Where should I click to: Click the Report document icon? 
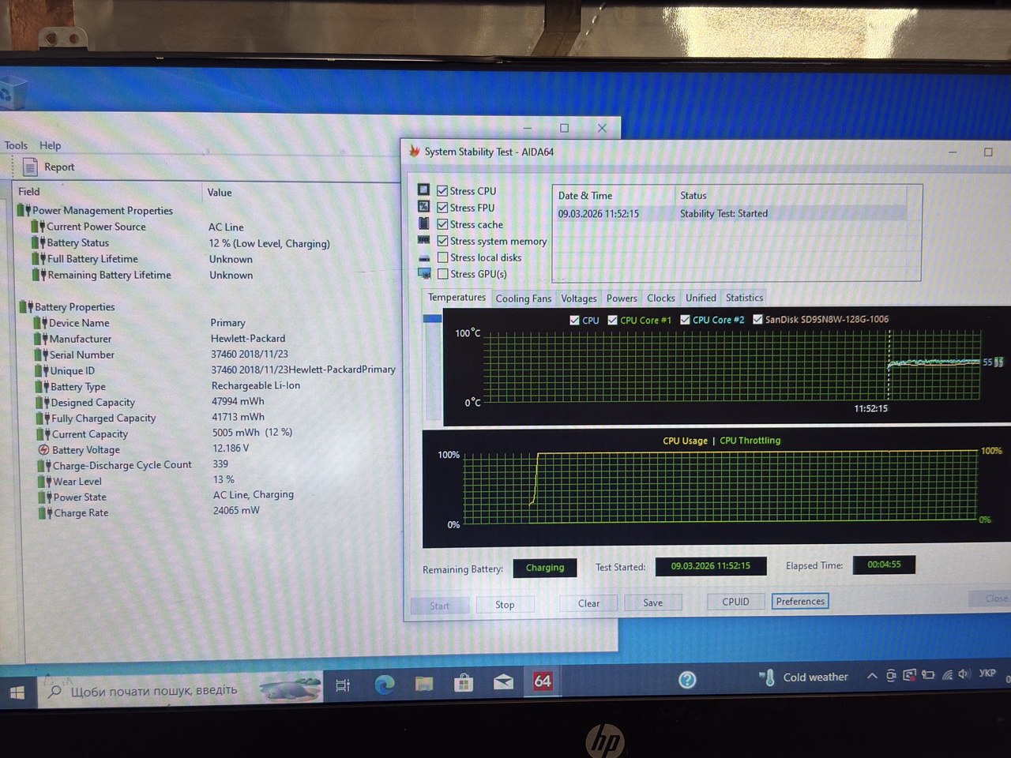tap(31, 167)
